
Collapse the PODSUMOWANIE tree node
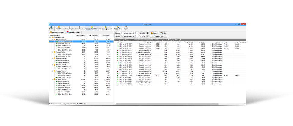52,79
